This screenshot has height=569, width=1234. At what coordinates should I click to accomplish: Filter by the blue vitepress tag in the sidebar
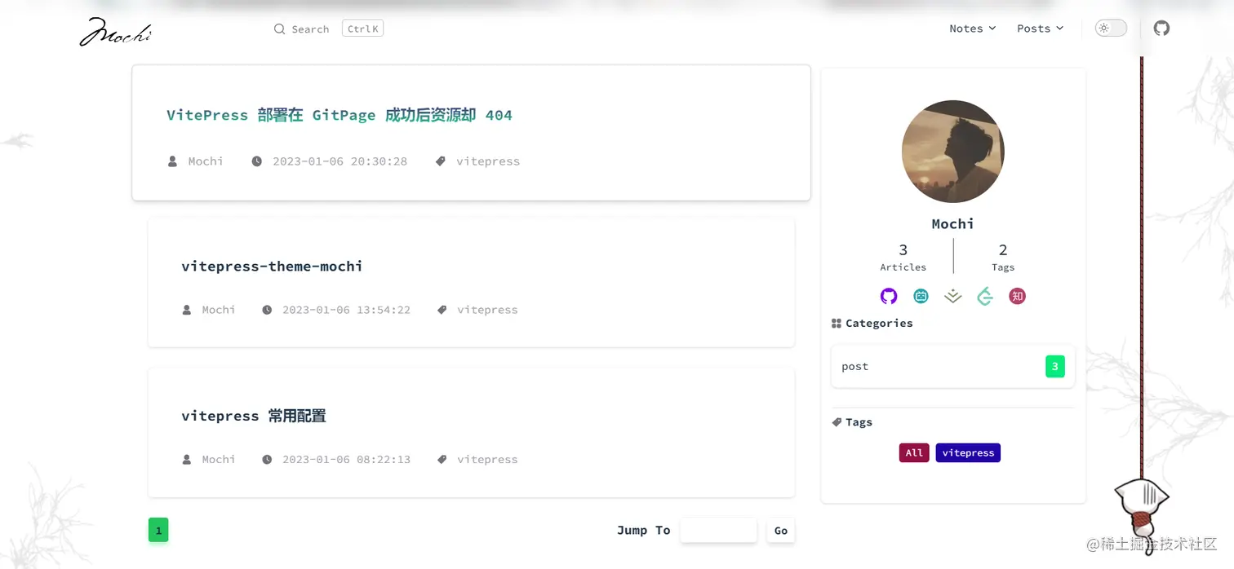click(x=968, y=453)
